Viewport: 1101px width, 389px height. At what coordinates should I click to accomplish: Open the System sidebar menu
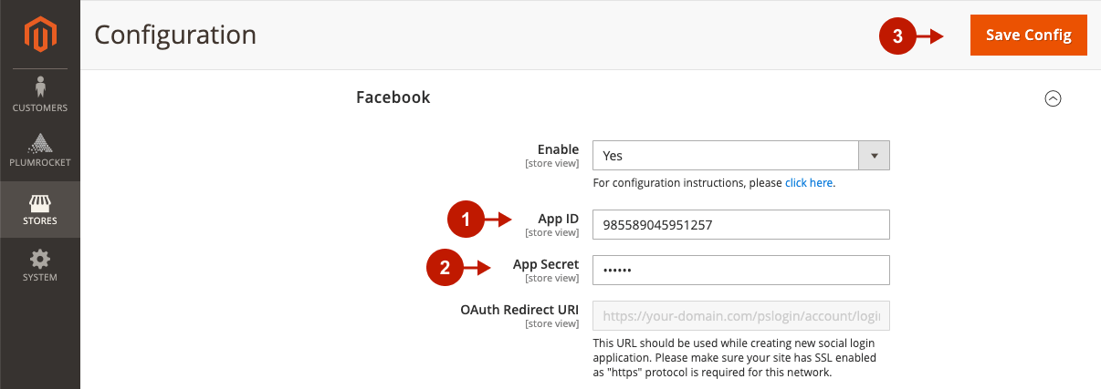click(x=40, y=265)
